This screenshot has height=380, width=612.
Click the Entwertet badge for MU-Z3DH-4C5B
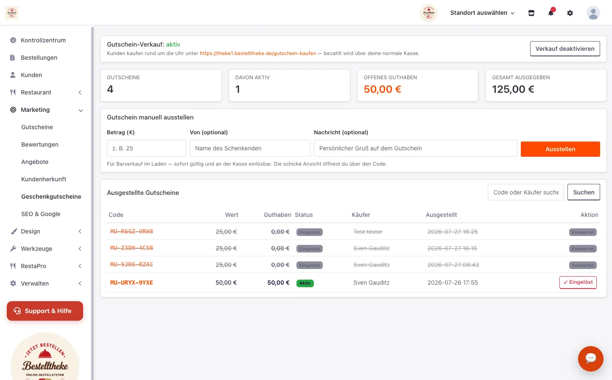583,249
